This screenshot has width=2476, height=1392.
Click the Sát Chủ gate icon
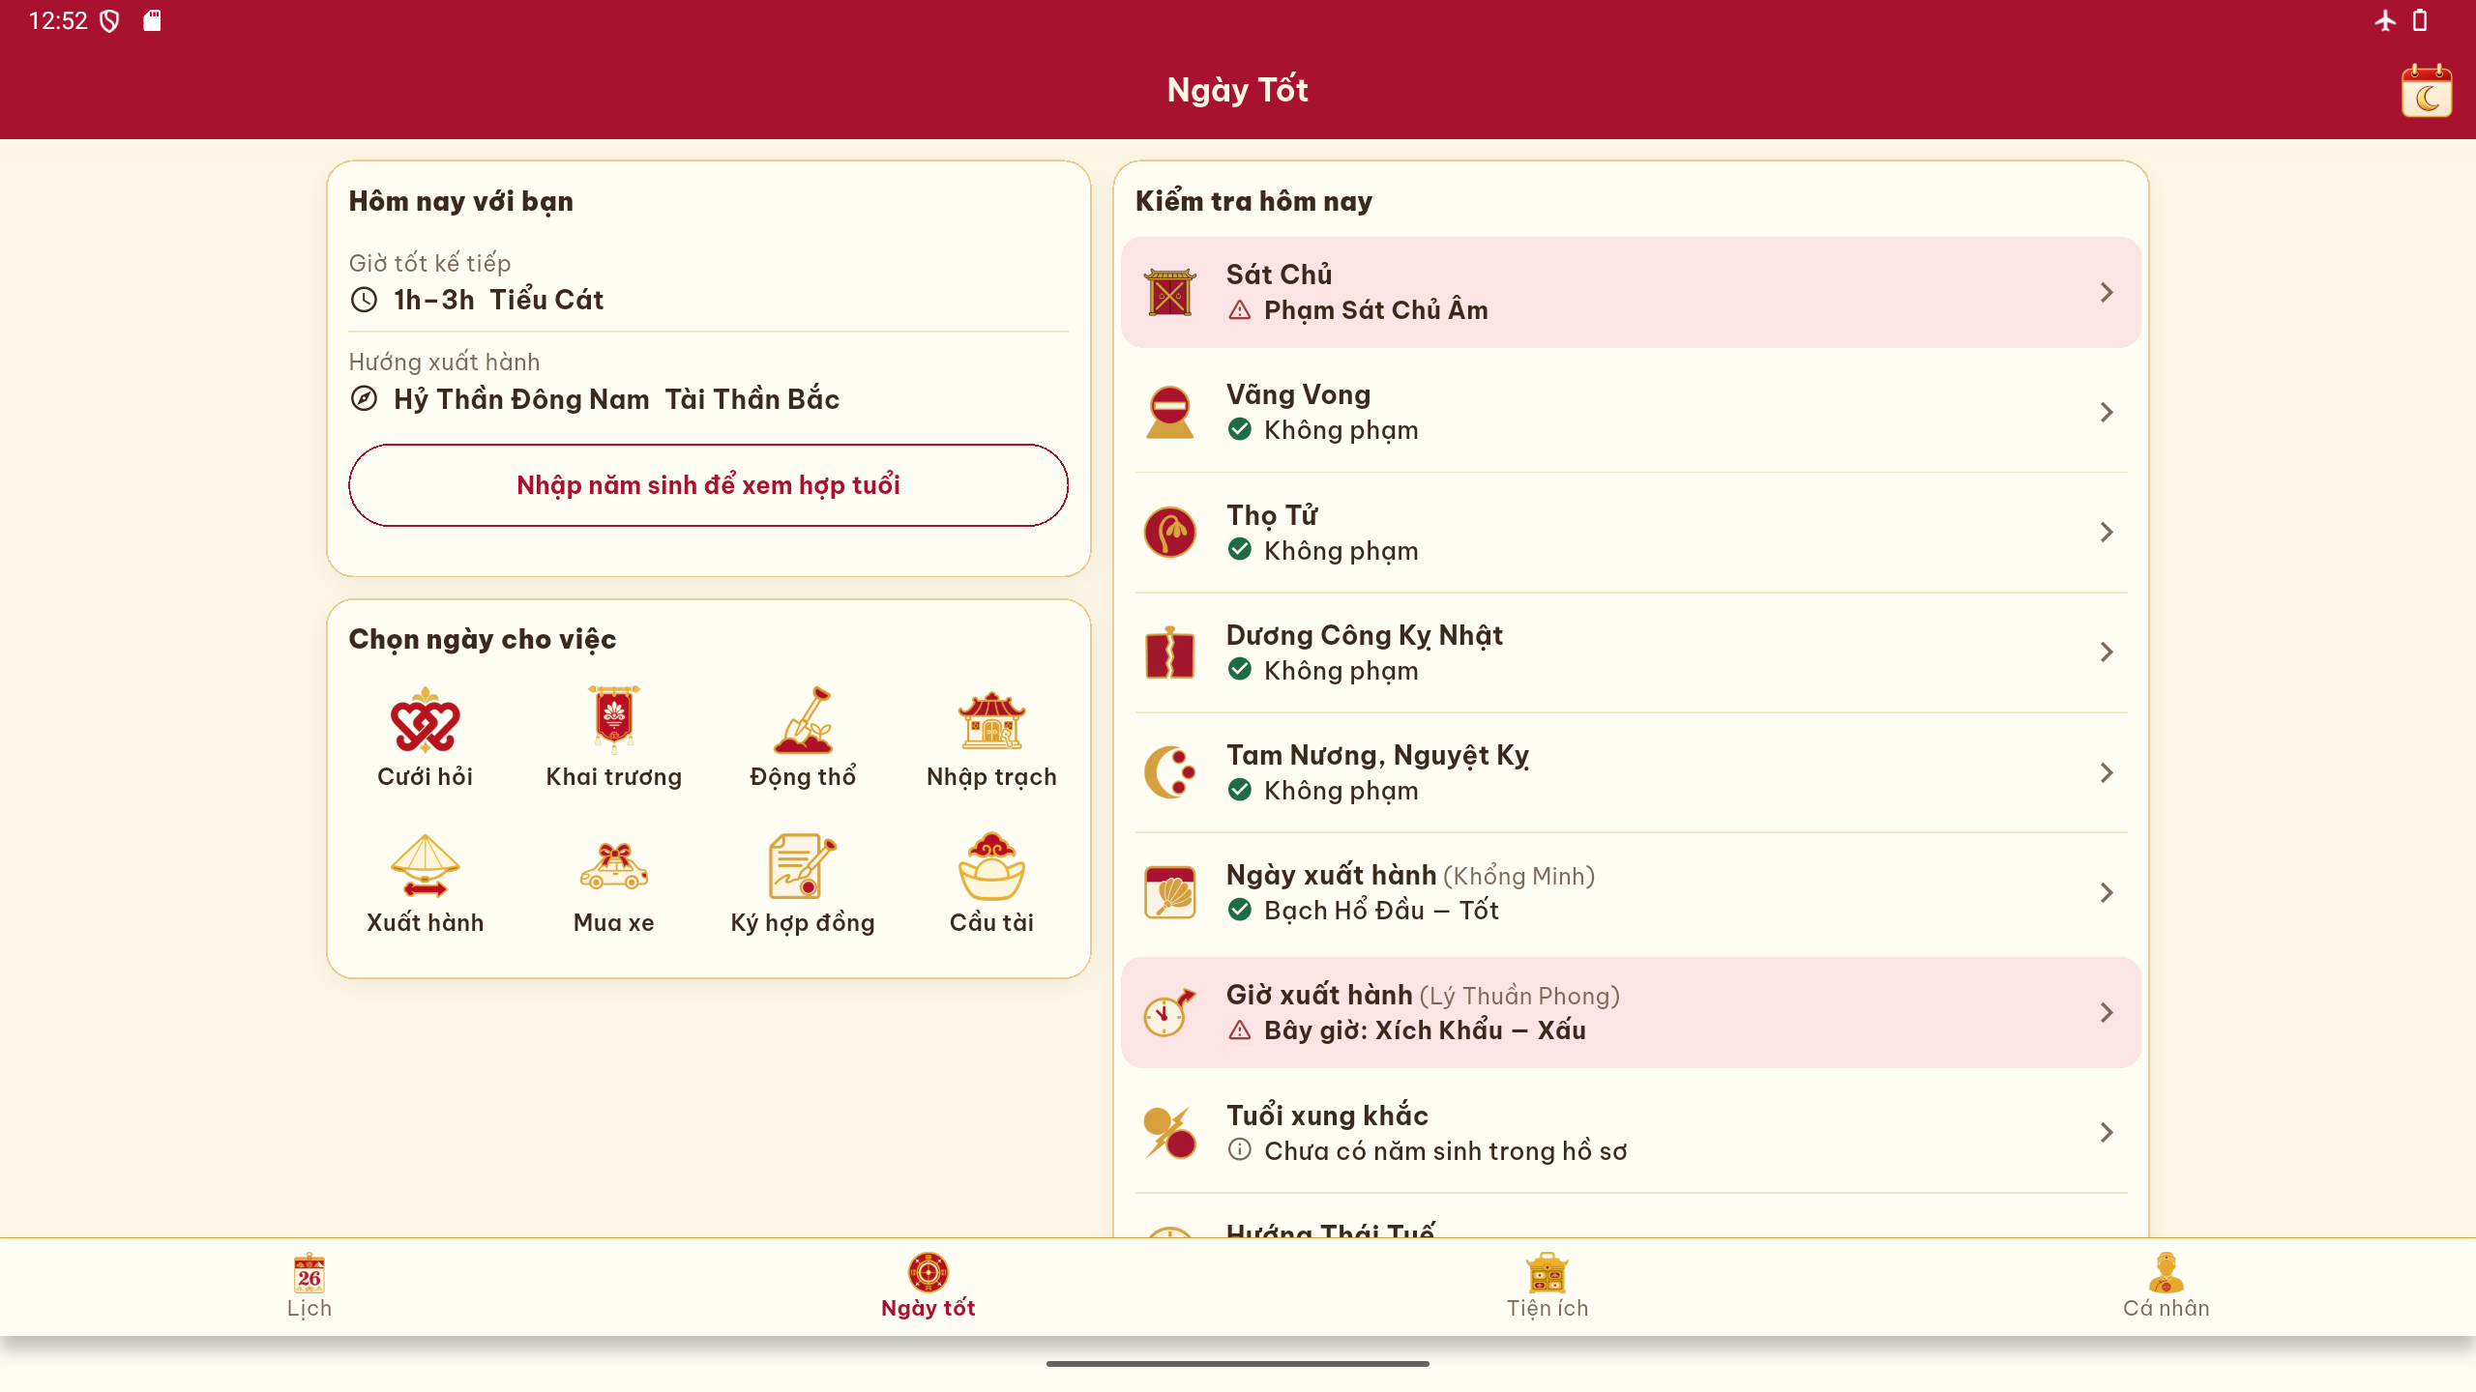(1169, 293)
